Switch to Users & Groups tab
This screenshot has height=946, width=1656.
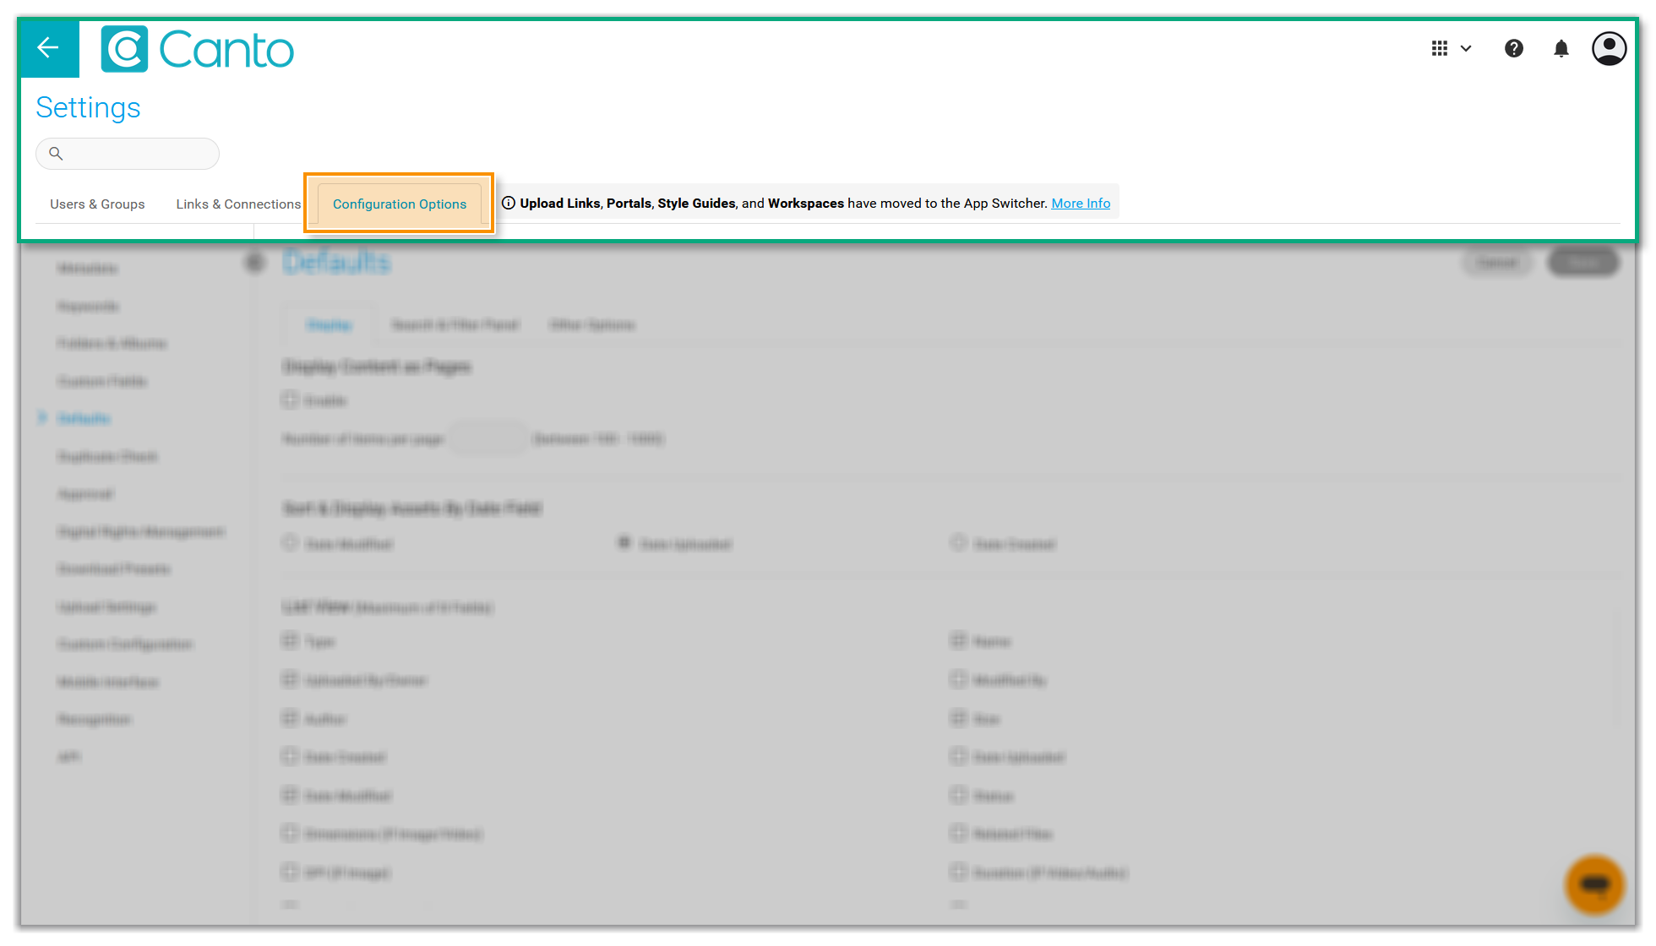97,204
